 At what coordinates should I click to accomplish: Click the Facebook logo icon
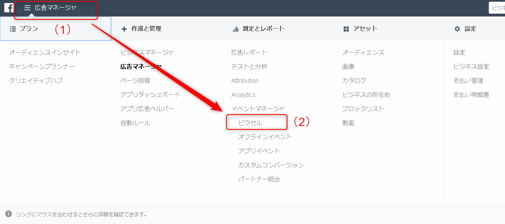9,8
